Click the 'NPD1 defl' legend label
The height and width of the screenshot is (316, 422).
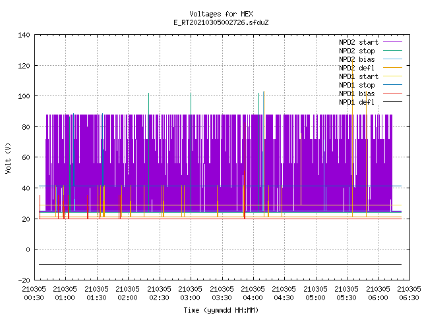tap(357, 103)
